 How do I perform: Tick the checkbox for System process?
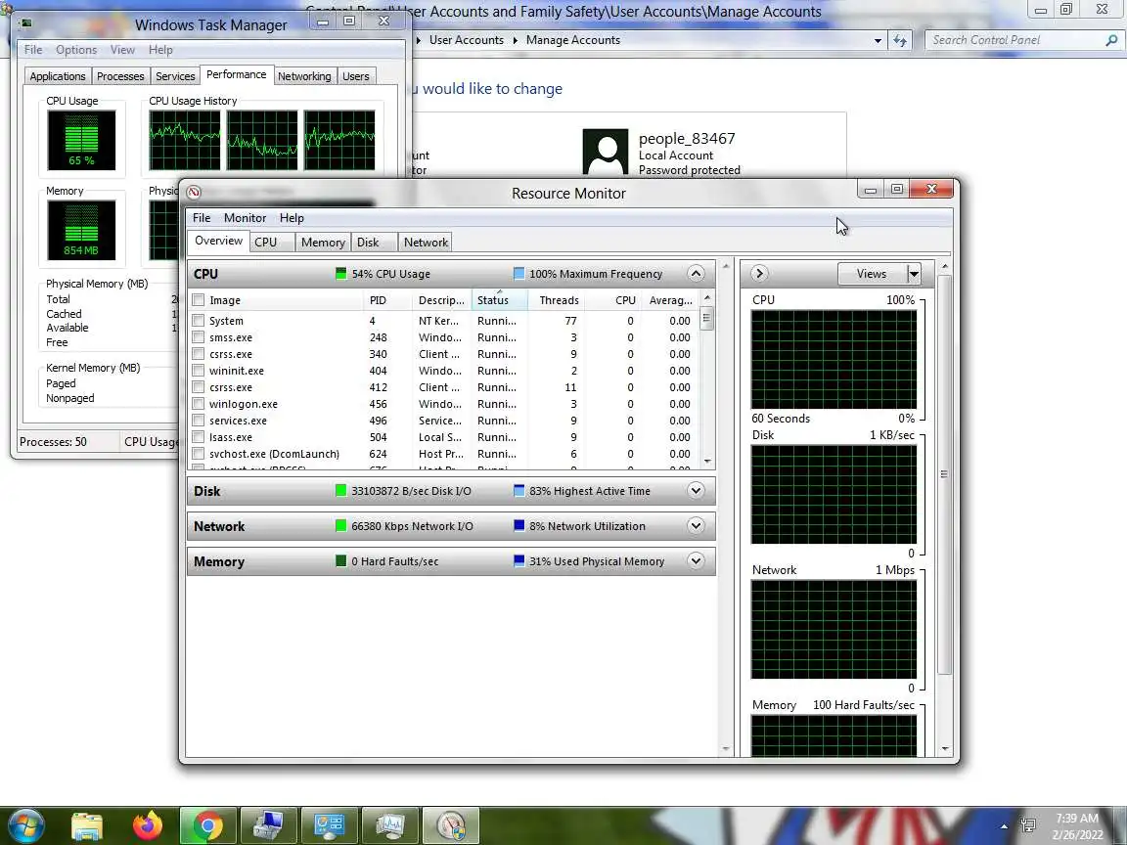pos(199,321)
